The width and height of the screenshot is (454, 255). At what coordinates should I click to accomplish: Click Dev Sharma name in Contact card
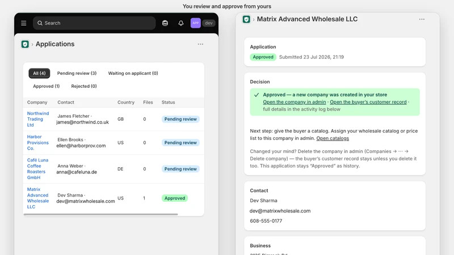tap(263, 201)
